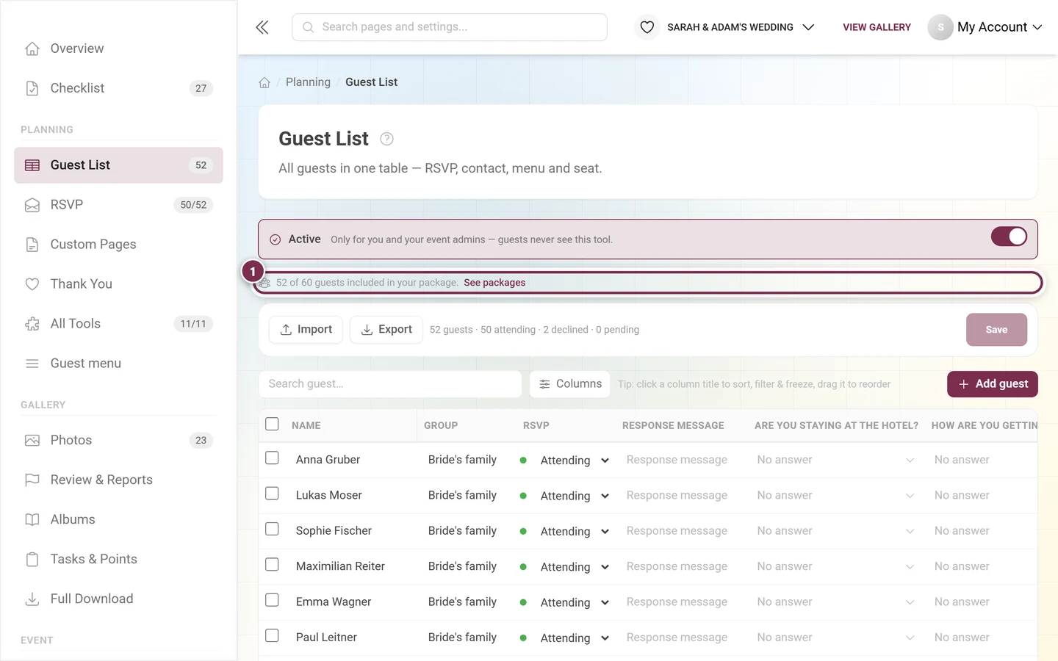Click the Name column header
The width and height of the screenshot is (1058, 661).
[306, 425]
